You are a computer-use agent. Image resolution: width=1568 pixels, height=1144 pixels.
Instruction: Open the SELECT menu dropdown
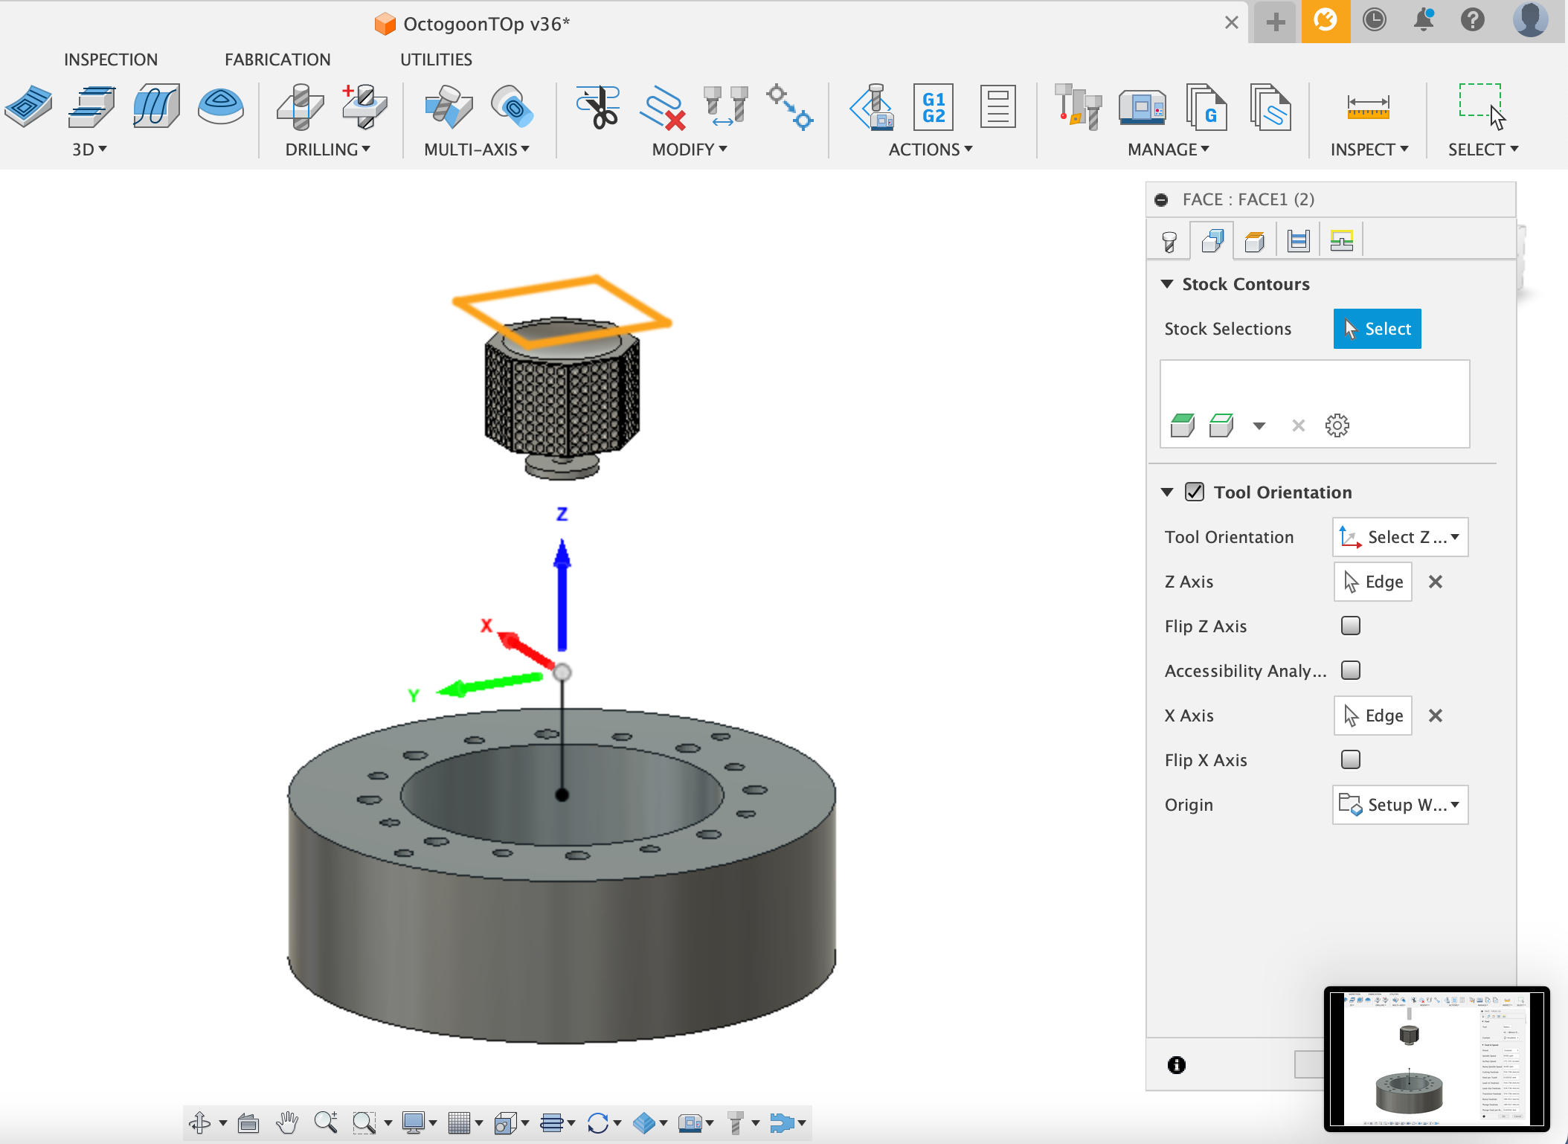tap(1483, 150)
